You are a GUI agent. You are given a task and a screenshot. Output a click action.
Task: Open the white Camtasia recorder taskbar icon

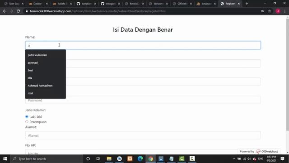point(192,159)
